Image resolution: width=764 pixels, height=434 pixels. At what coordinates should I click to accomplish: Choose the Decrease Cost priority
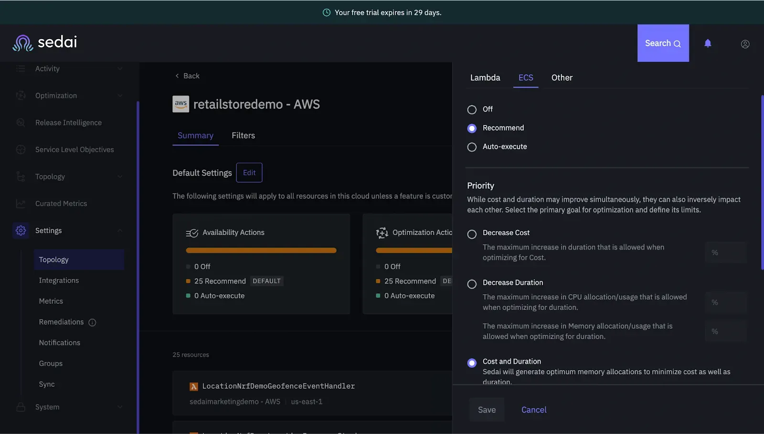[x=472, y=234]
